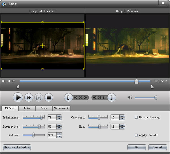Image resolution: width=170 pixels, height=154 pixels.
Task: Click the playback volume slider handle
Action: coord(156,98)
